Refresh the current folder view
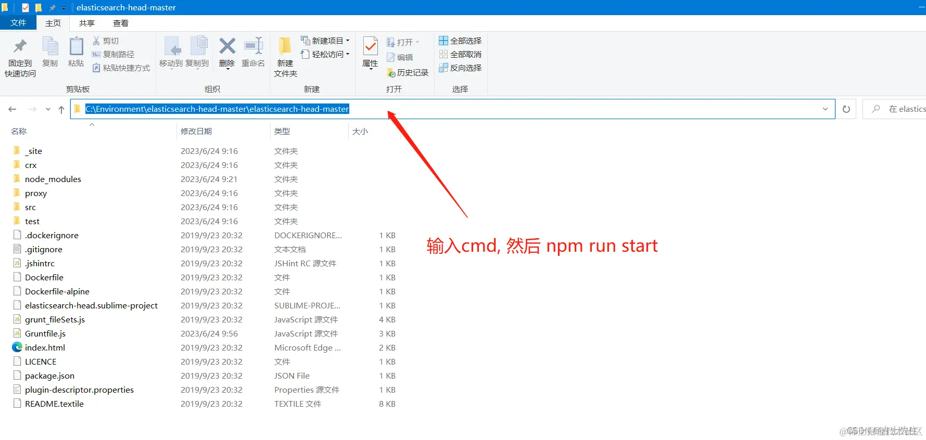 (x=846, y=109)
